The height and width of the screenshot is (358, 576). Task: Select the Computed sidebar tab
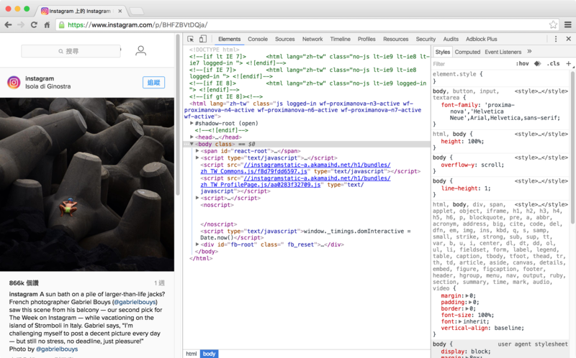click(467, 52)
